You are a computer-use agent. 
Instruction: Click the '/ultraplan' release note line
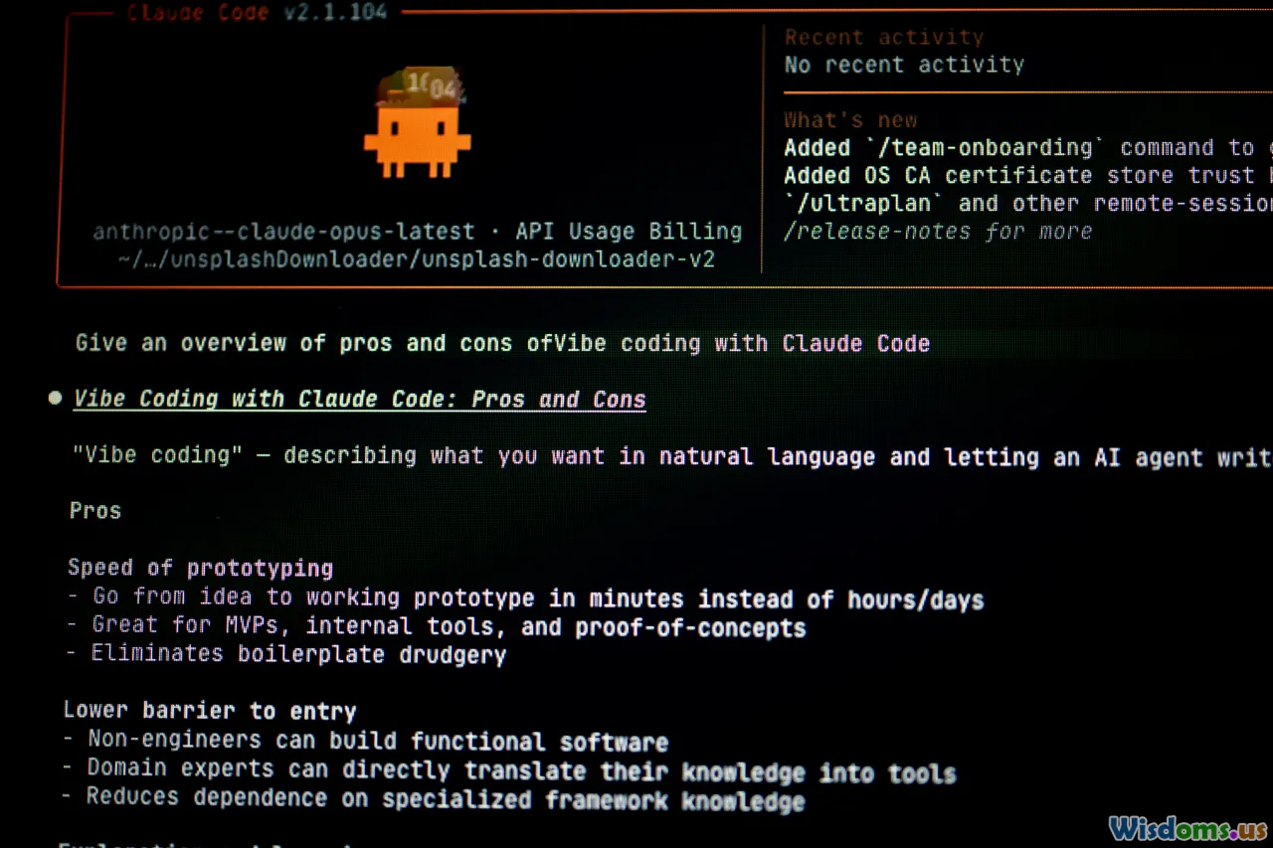click(1028, 204)
